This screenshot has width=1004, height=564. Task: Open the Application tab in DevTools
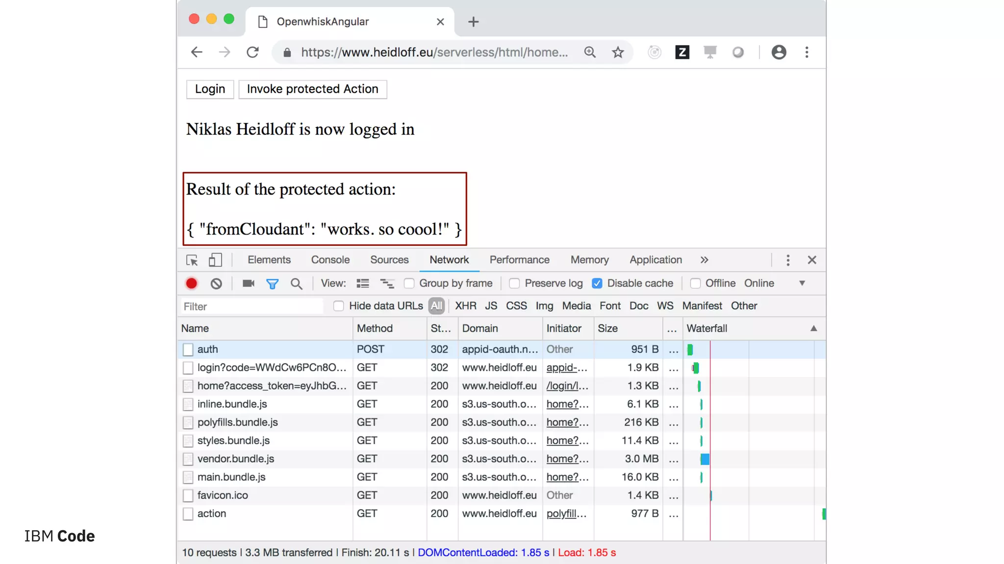[x=655, y=260]
